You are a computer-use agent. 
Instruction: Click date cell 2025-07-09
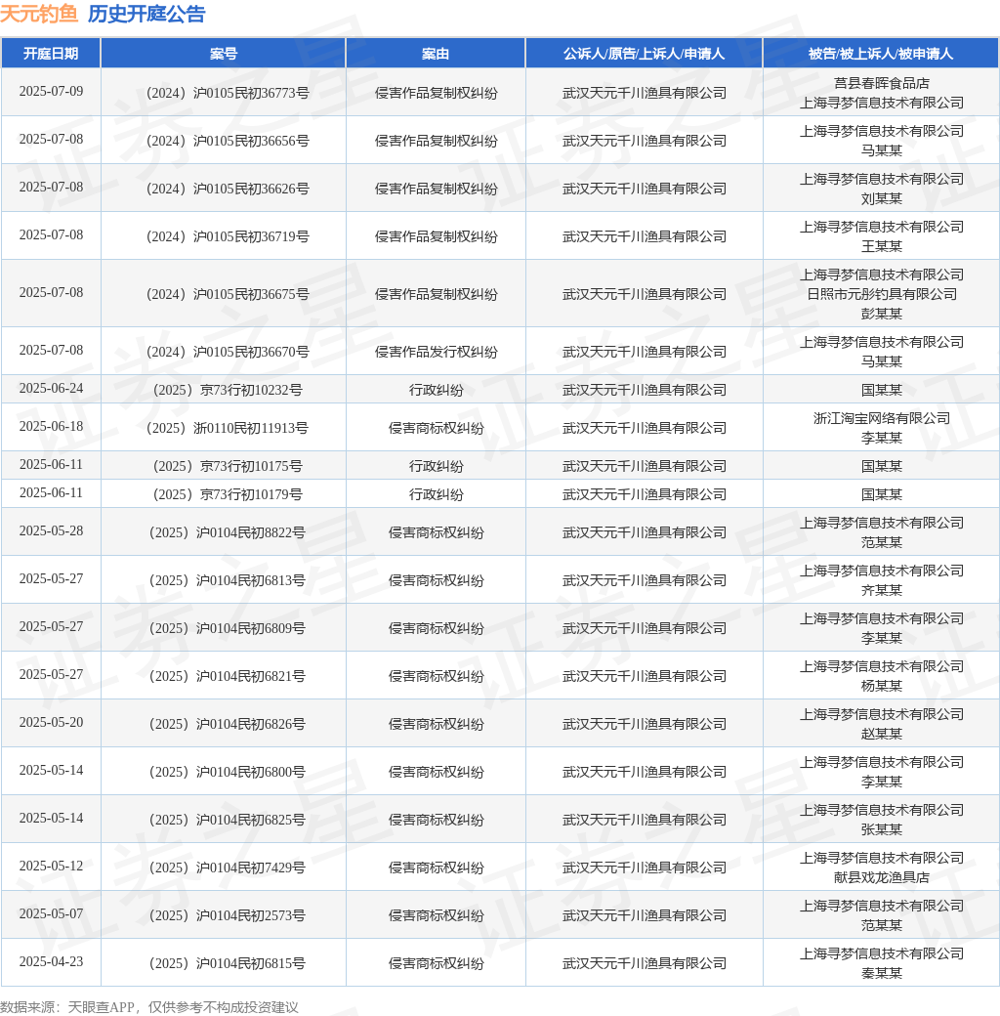pos(51,92)
